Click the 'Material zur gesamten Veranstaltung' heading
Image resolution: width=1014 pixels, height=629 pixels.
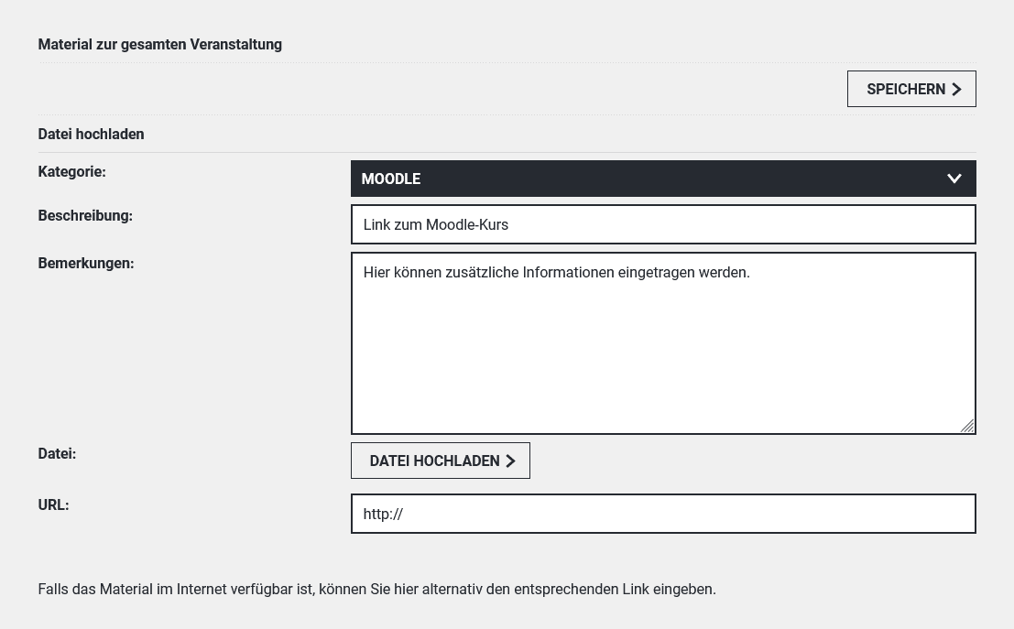(x=159, y=45)
